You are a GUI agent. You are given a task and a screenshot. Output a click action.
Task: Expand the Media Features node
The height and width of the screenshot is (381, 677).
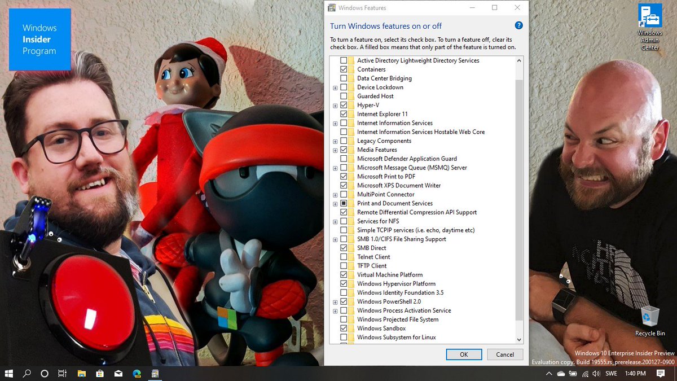point(335,150)
